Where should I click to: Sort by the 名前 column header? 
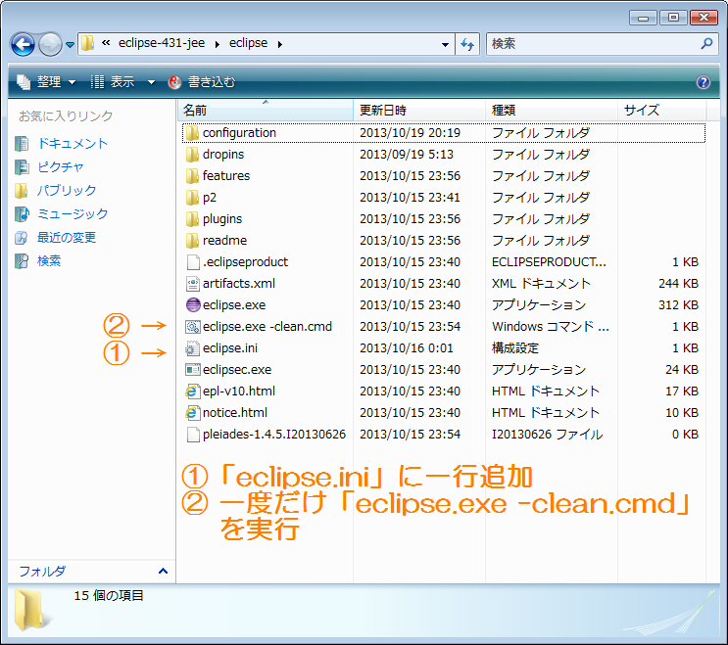266,110
